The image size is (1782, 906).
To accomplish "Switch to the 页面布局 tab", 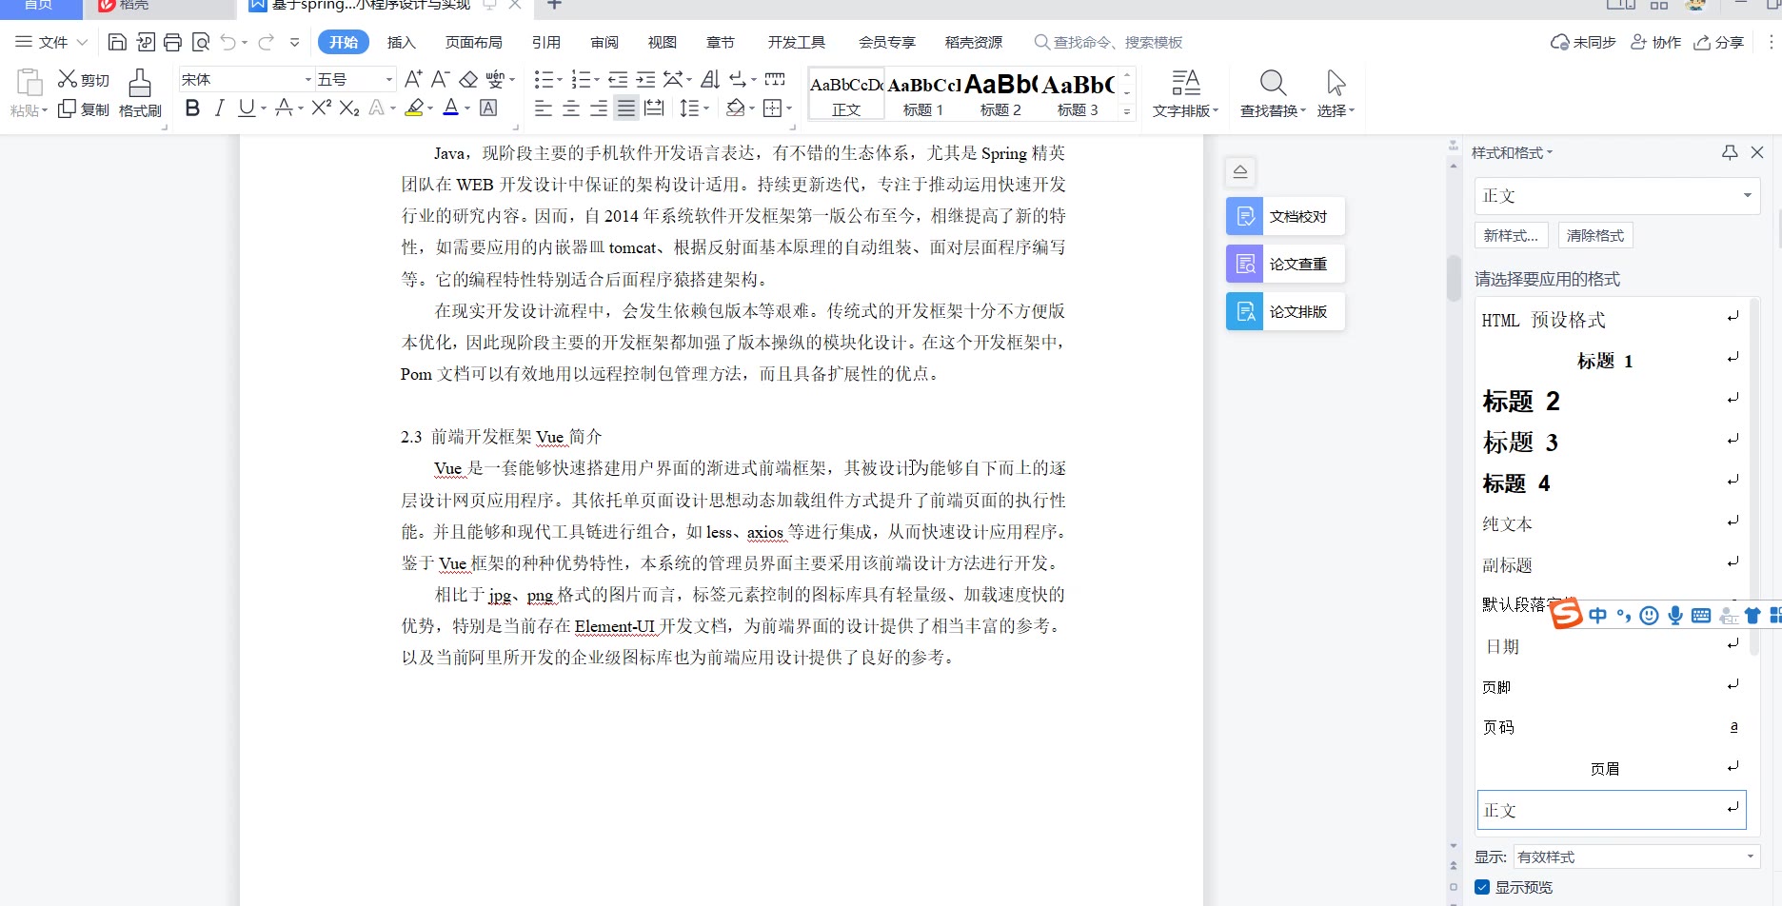I will [x=473, y=42].
